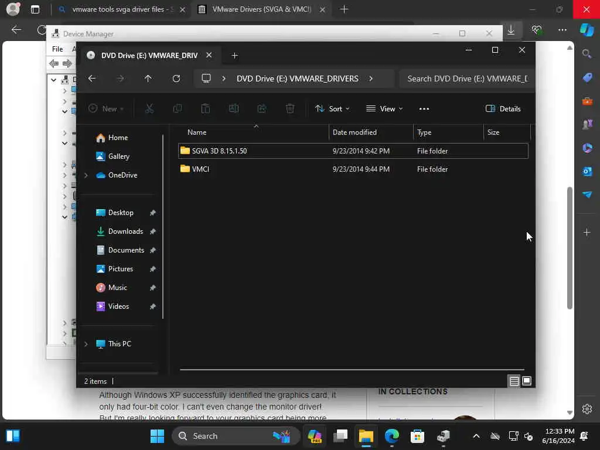
Task: Switch to large thumbnails view icon in status bar
Action: click(527, 381)
